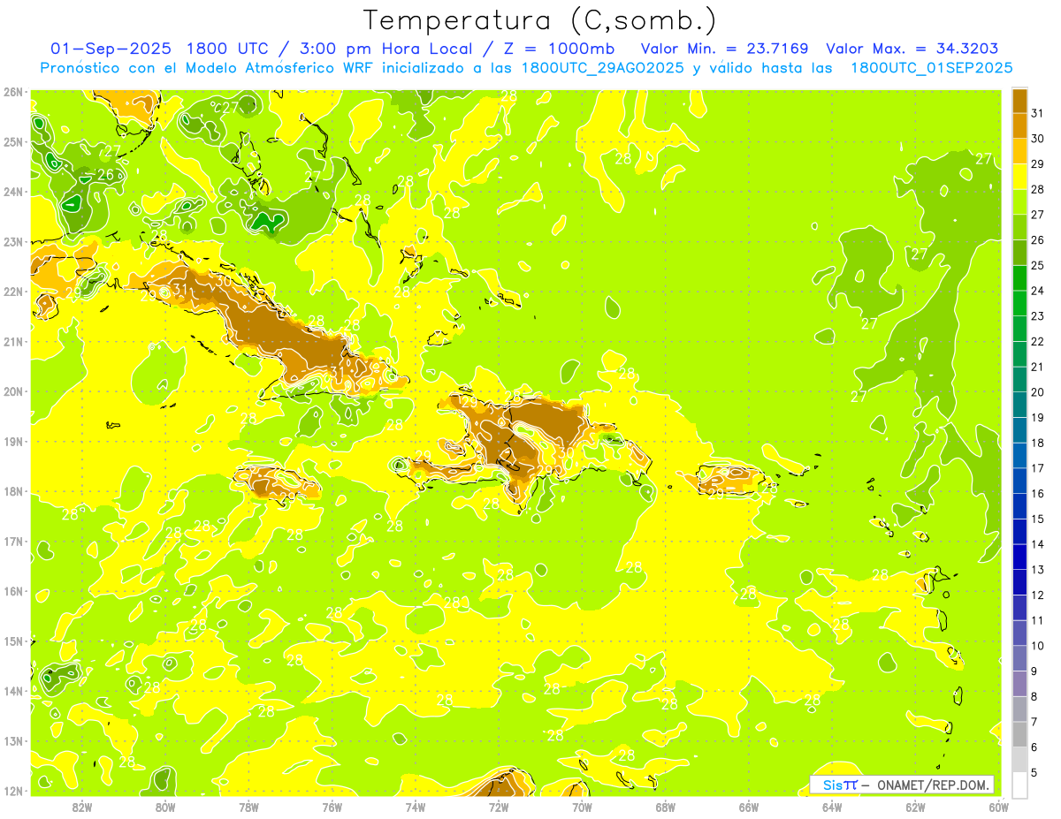Select the blue swatch between 15 and 16

(1019, 505)
